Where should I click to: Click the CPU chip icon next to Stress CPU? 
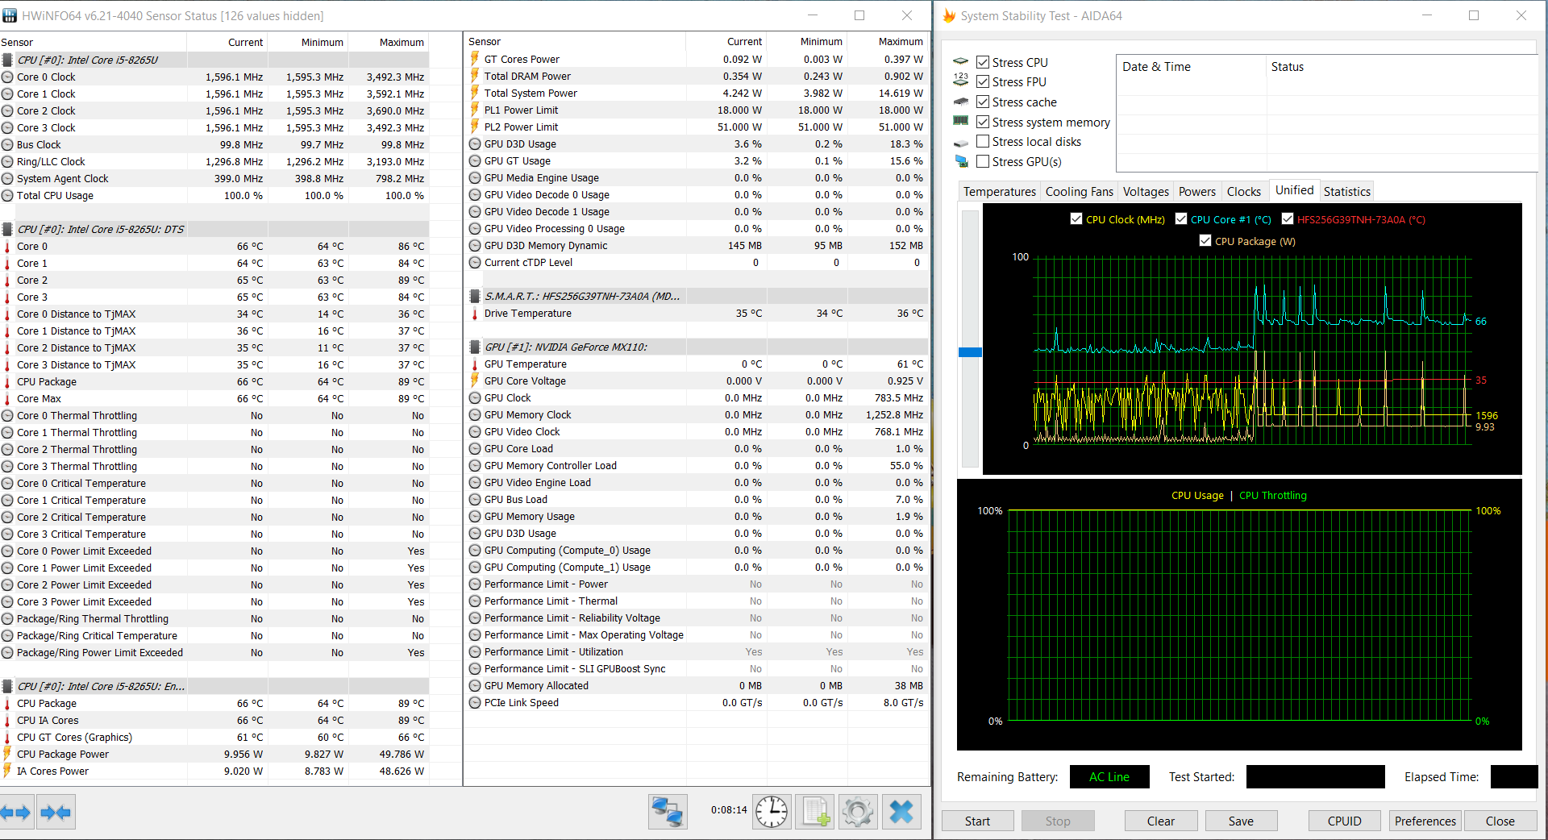pos(961,61)
